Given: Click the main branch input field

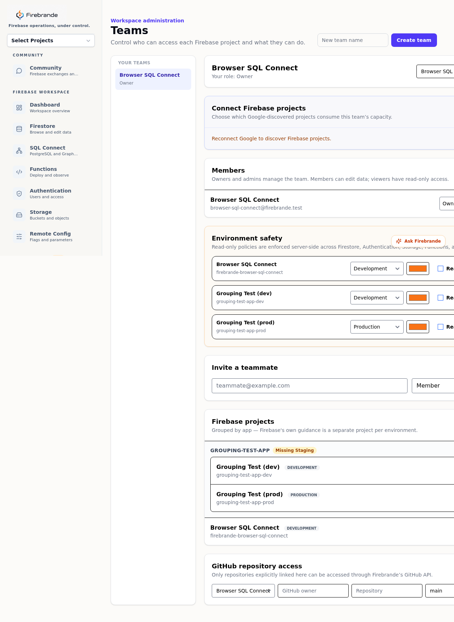Looking at the screenshot, I should 440,591.
